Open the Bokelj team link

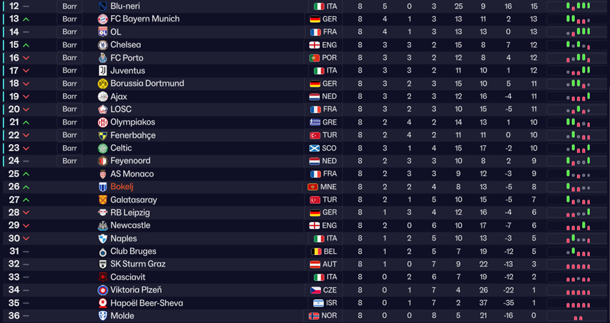click(x=121, y=187)
